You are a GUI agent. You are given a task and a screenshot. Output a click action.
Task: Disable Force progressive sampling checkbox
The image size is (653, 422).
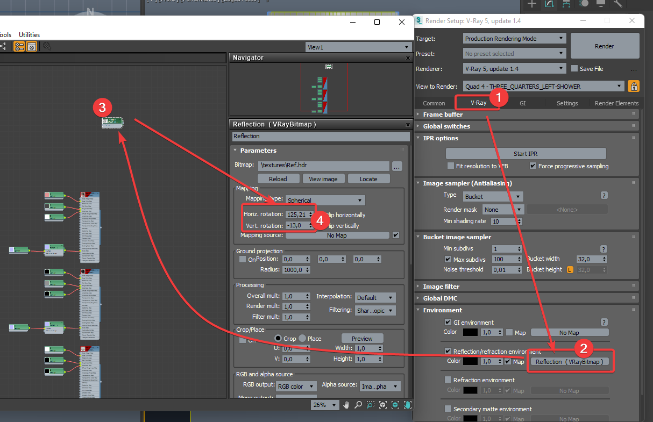[x=533, y=166]
